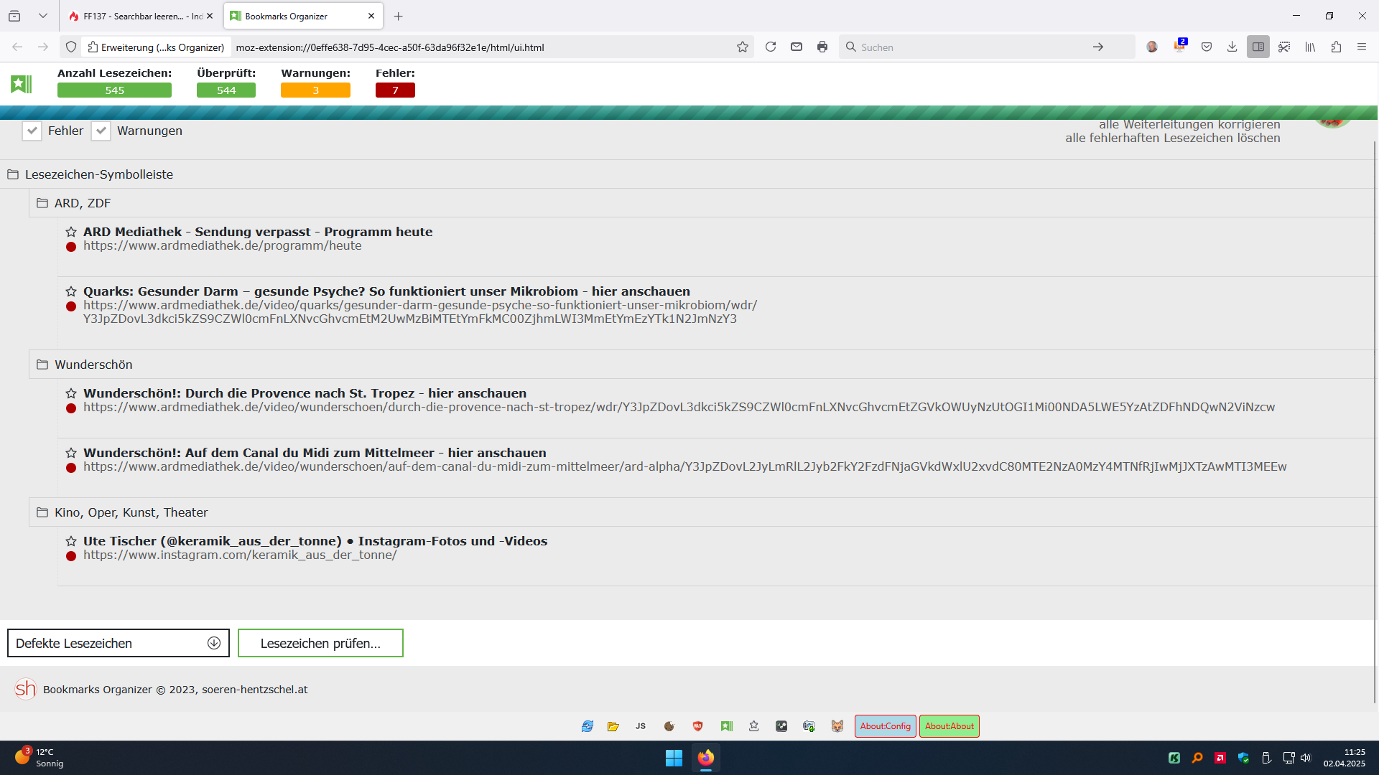Click the Pocket save icon in toolbar
The height and width of the screenshot is (775, 1379).
tap(1207, 47)
